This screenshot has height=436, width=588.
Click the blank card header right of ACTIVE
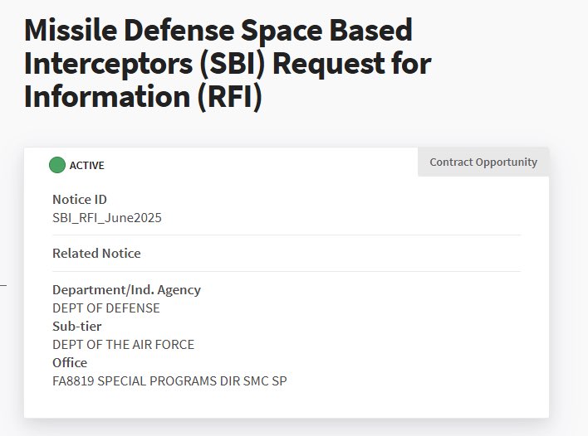coord(257,165)
